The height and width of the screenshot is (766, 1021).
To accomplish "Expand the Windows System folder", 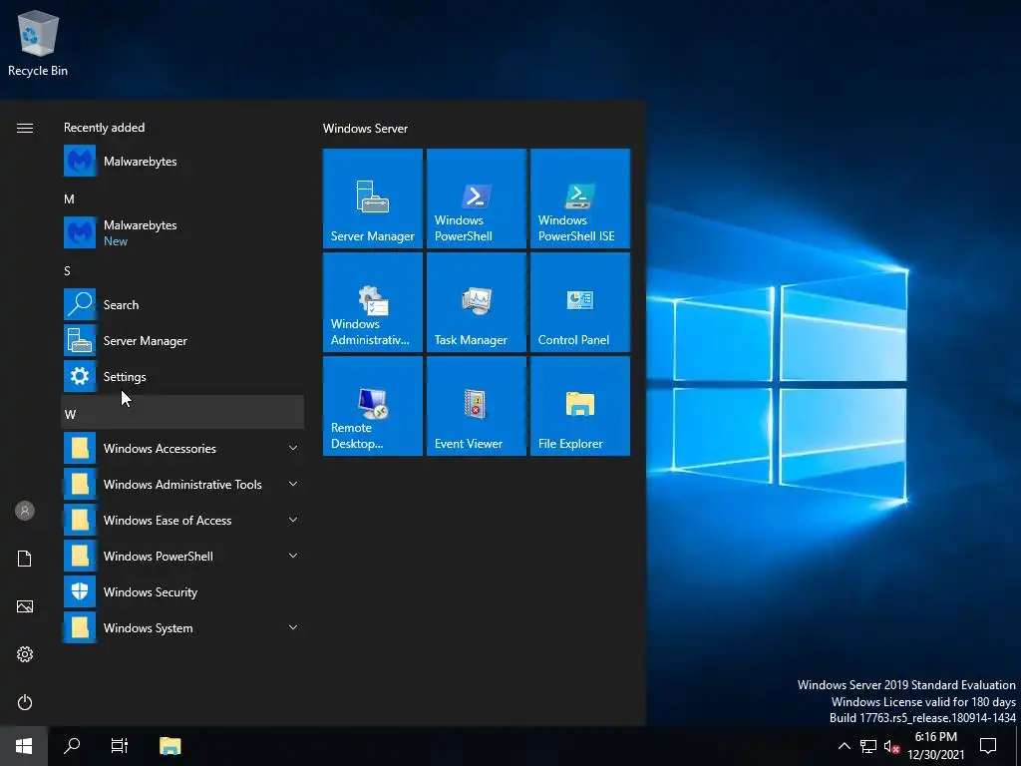I will point(182,627).
